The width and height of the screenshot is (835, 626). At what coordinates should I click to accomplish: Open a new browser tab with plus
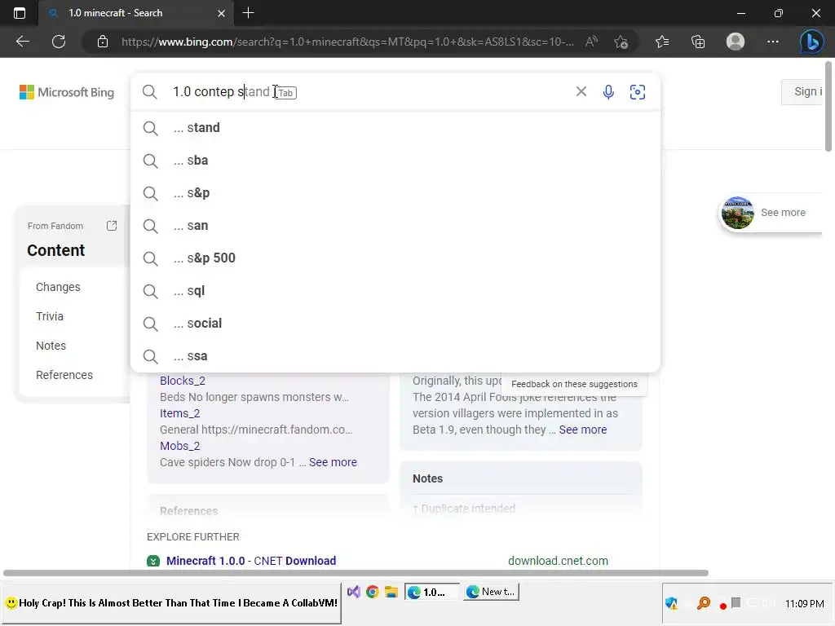click(248, 13)
